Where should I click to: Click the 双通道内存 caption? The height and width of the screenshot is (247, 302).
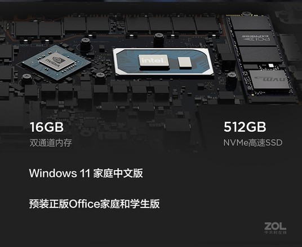(x=51, y=142)
